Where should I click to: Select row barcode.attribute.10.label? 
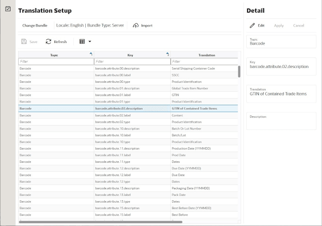(128, 135)
